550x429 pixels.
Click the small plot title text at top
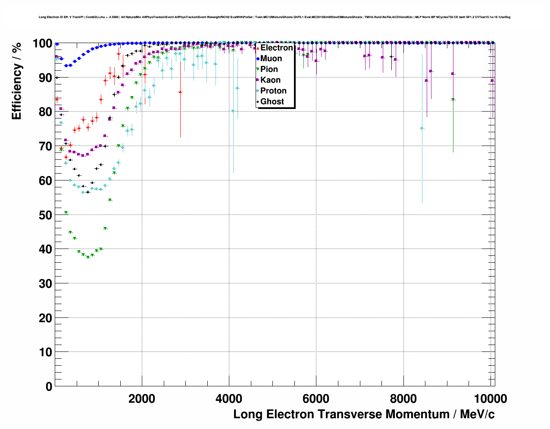tap(275, 17)
